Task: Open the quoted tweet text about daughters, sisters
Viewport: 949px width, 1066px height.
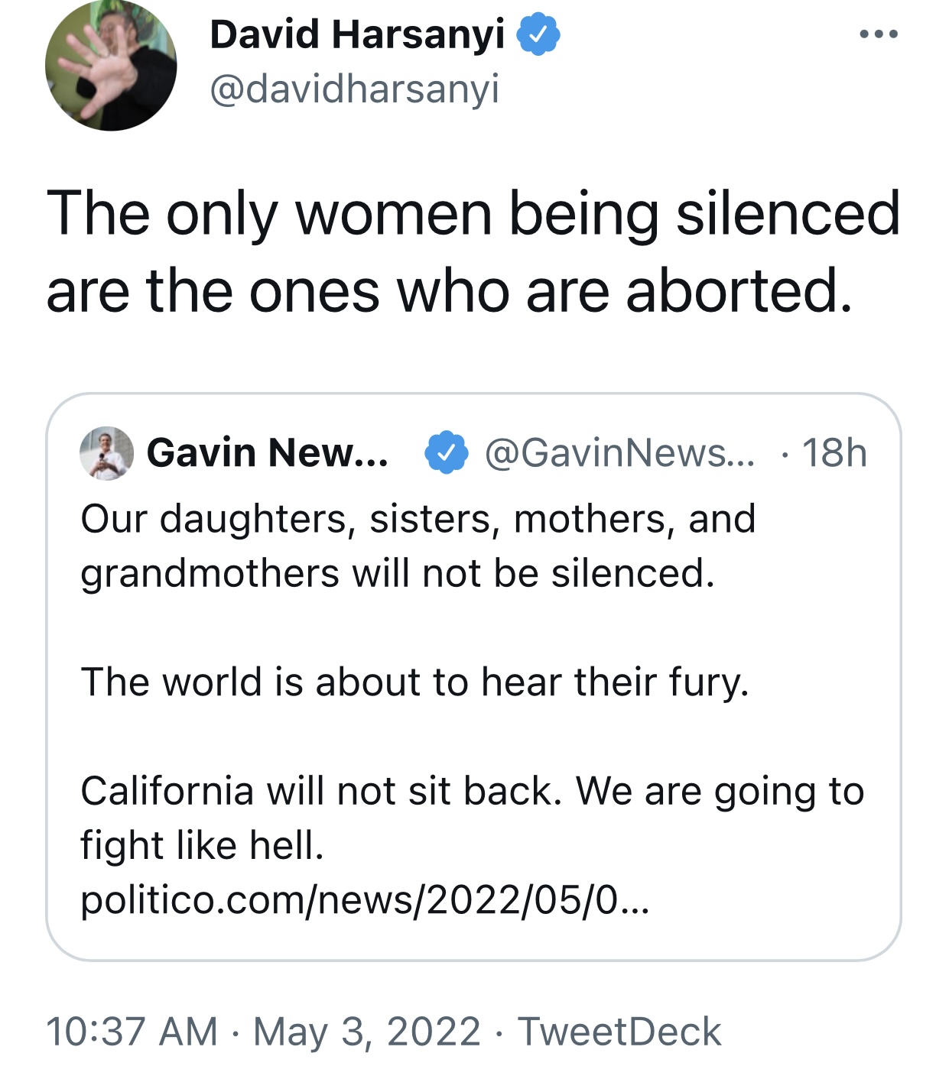Action: pyautogui.click(x=418, y=546)
